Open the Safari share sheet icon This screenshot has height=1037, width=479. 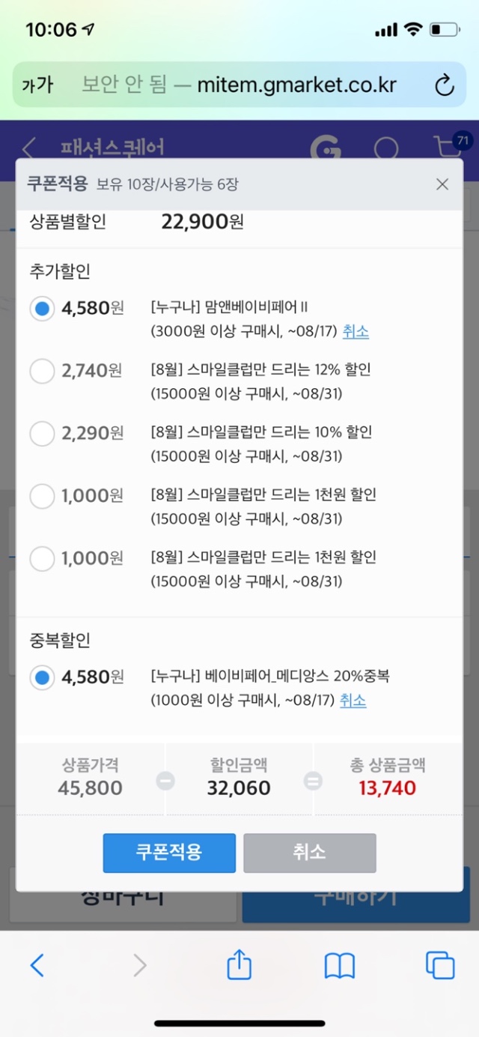click(x=239, y=965)
